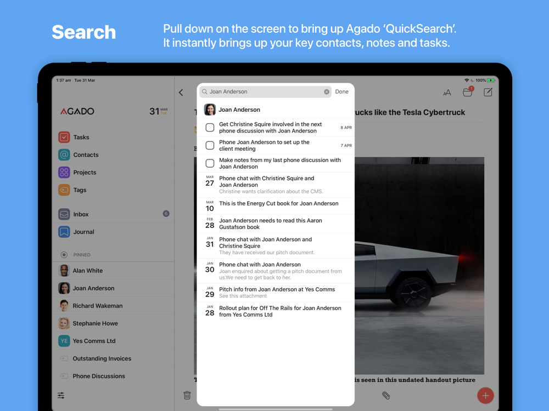Click the Agado logo
Image resolution: width=549 pixels, height=411 pixels.
77,111
